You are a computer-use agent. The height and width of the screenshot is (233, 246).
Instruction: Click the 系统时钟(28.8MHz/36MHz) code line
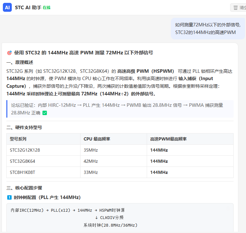(110, 225)
